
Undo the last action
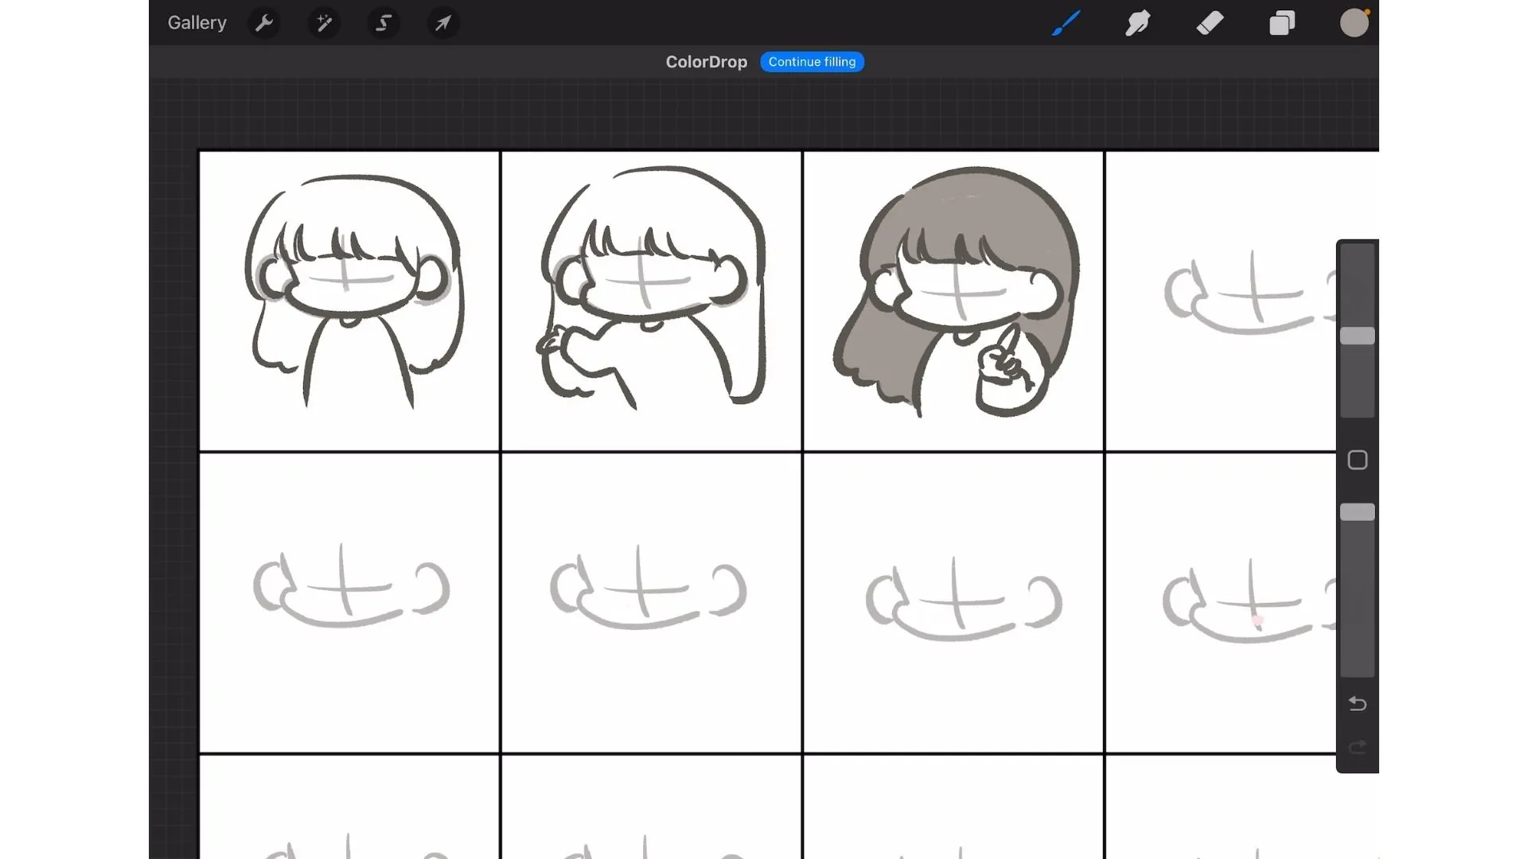1357,704
